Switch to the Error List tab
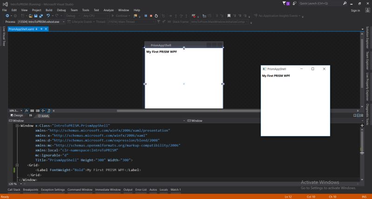Image resolution: width=372 pixels, height=199 pixels. click(x=141, y=190)
